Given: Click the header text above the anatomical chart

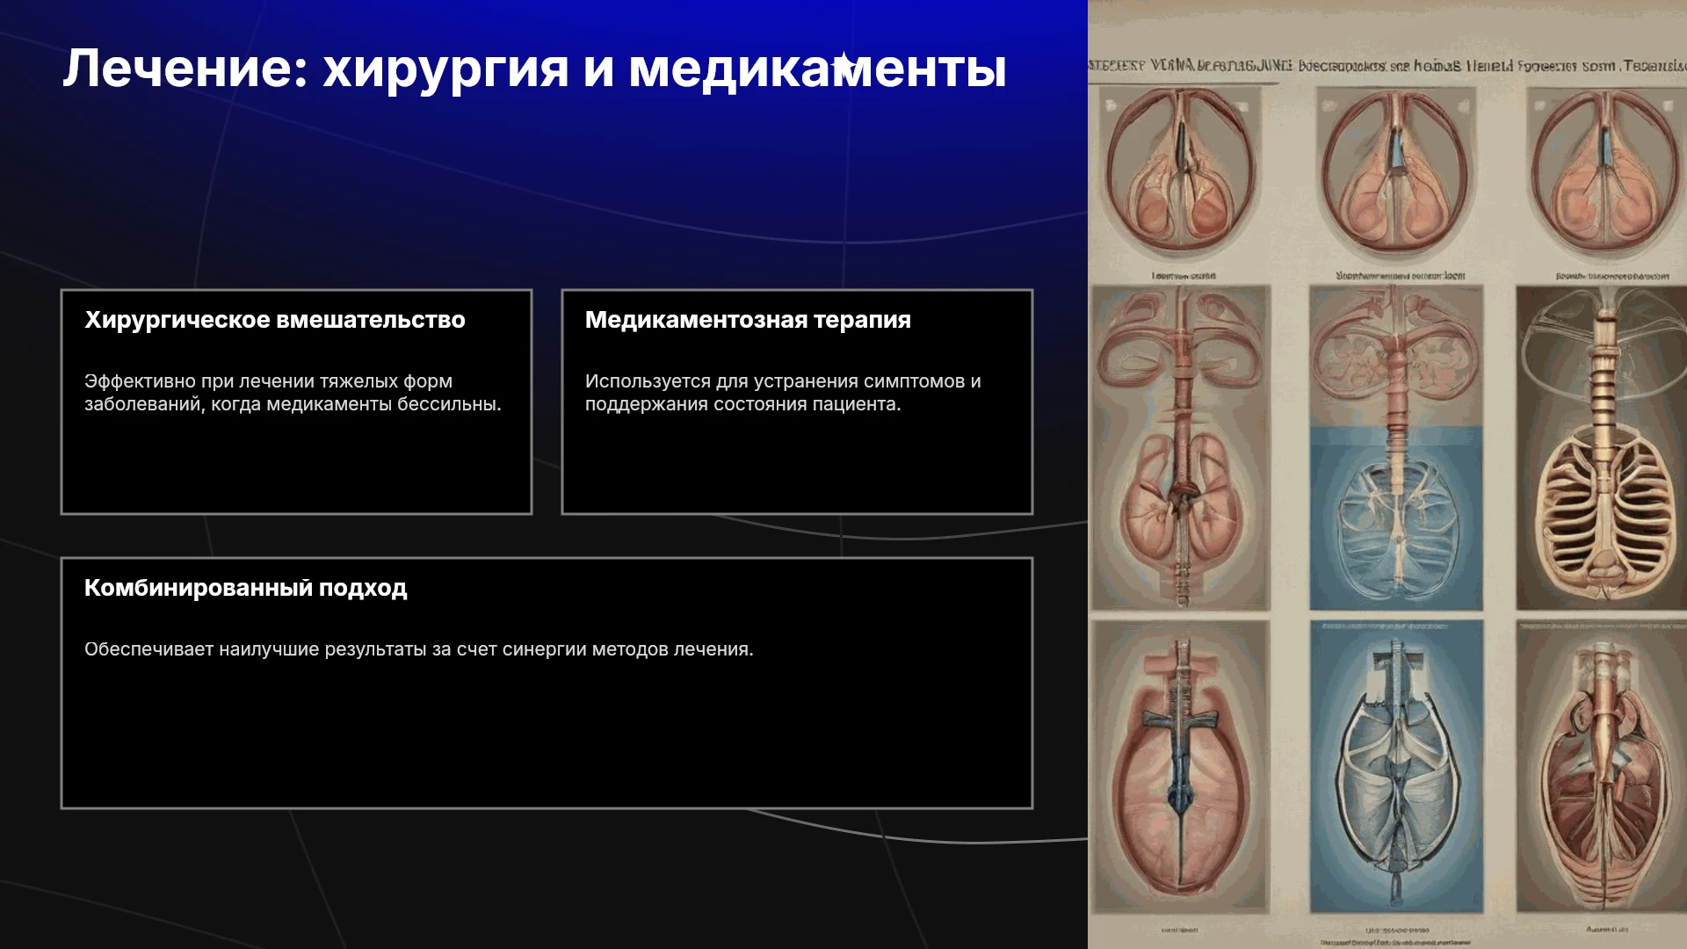Looking at the screenshot, I should [x=1387, y=66].
